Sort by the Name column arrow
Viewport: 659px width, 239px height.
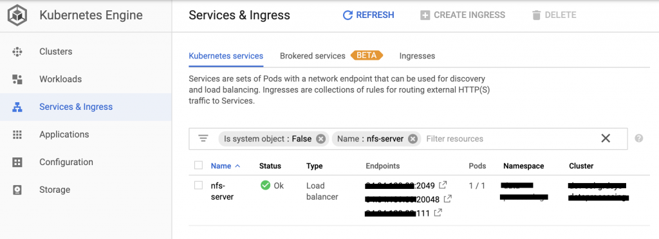237,166
